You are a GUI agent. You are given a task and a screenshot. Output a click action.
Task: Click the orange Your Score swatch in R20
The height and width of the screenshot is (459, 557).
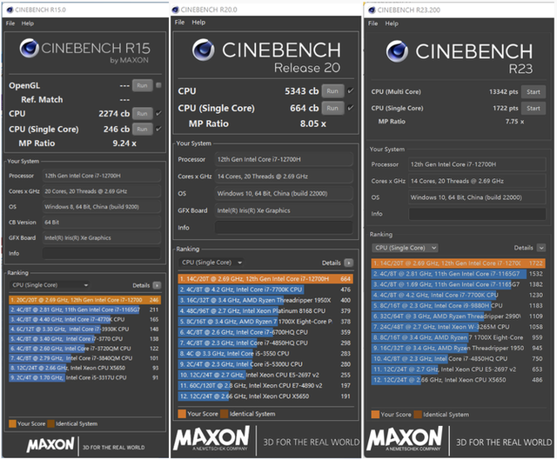[180, 414]
